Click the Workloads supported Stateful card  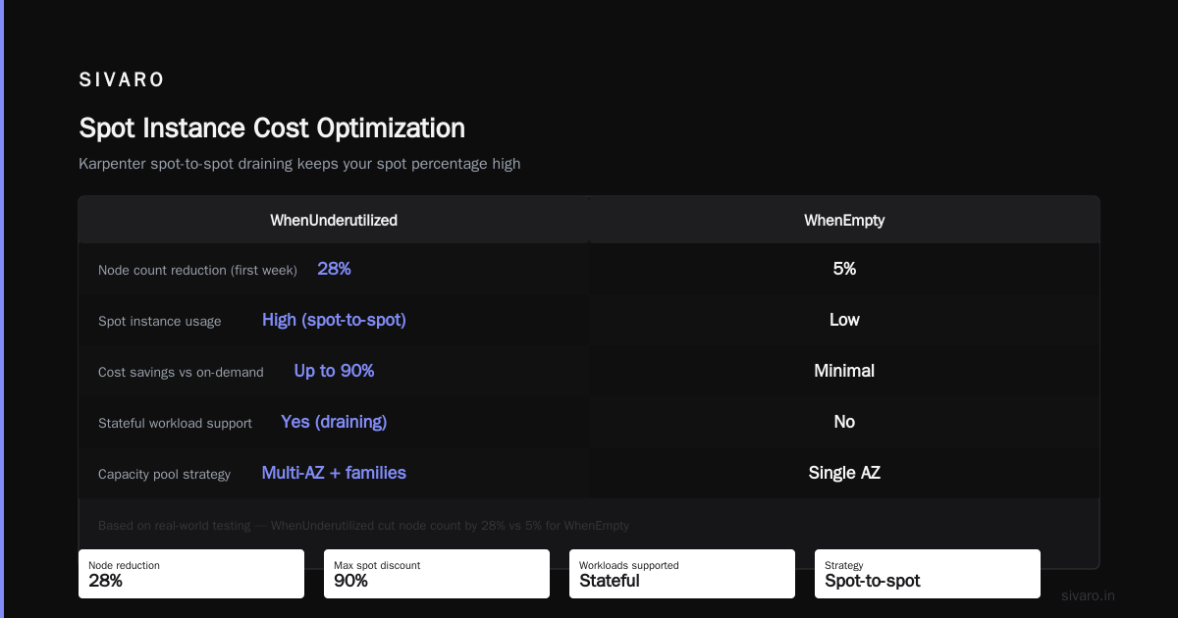tap(682, 574)
